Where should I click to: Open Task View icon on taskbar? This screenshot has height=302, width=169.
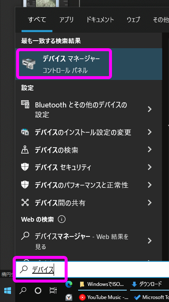[53, 291]
